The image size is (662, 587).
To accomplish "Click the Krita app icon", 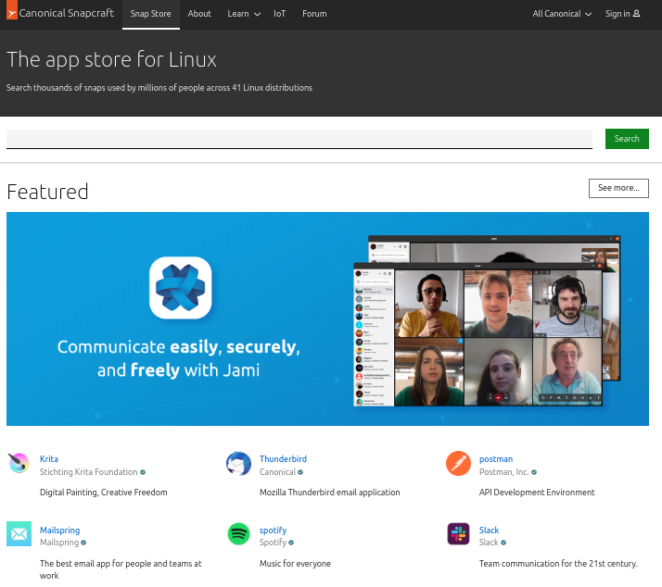I will click(x=19, y=464).
